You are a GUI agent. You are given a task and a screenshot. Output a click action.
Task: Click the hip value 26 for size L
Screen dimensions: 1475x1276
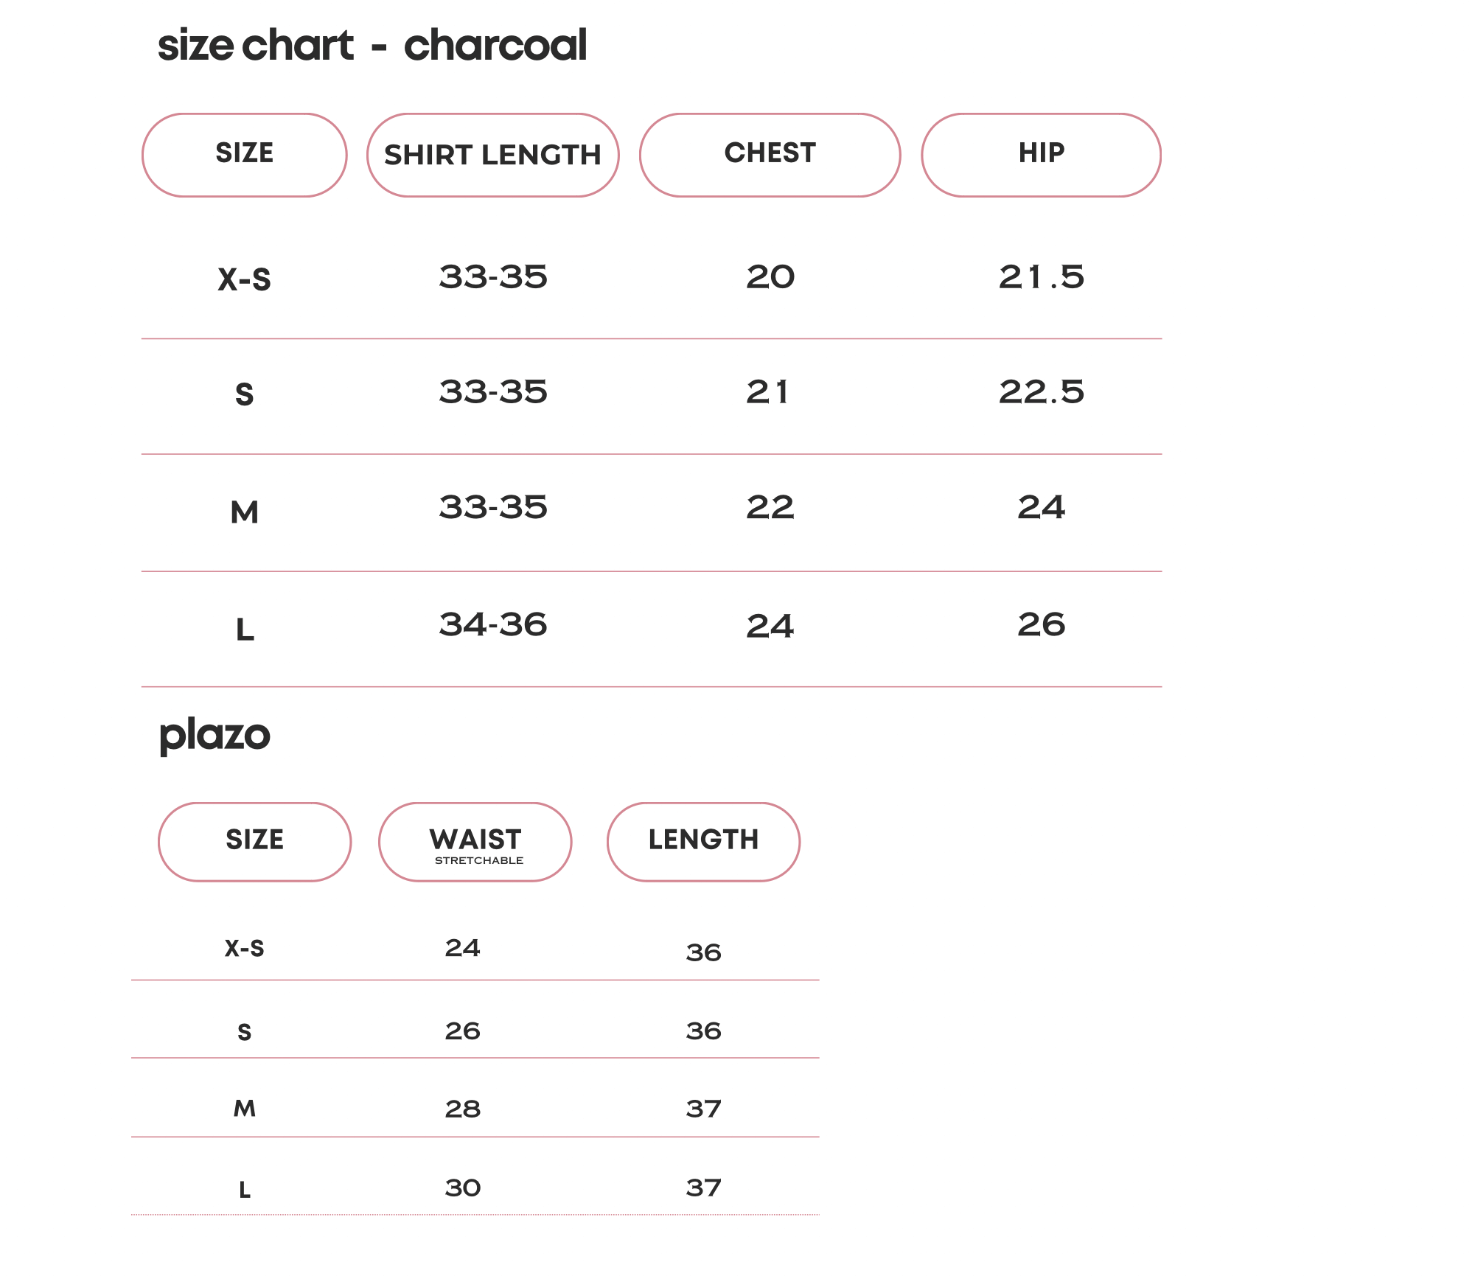(1042, 625)
